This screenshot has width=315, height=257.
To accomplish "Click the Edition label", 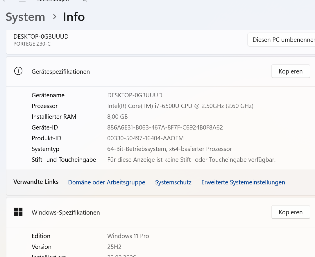I will [41, 236].
